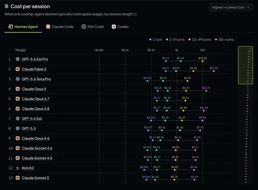Open the Claude Sonnet 4.6 model link
This screenshot has width=258, height=190.
(37, 148)
